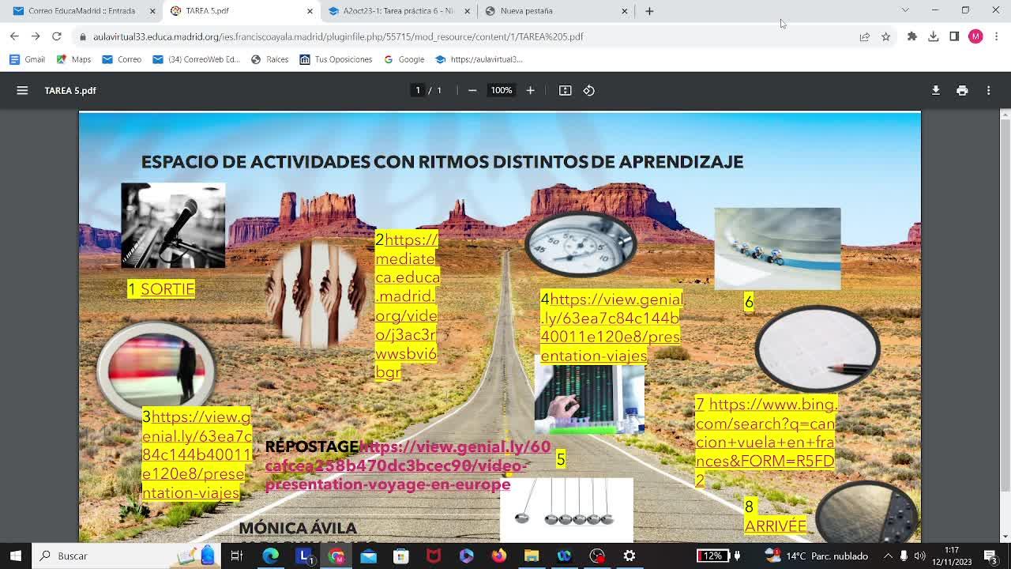The image size is (1011, 569).
Task: Click the Newton's cradle picture
Action: 566,510
